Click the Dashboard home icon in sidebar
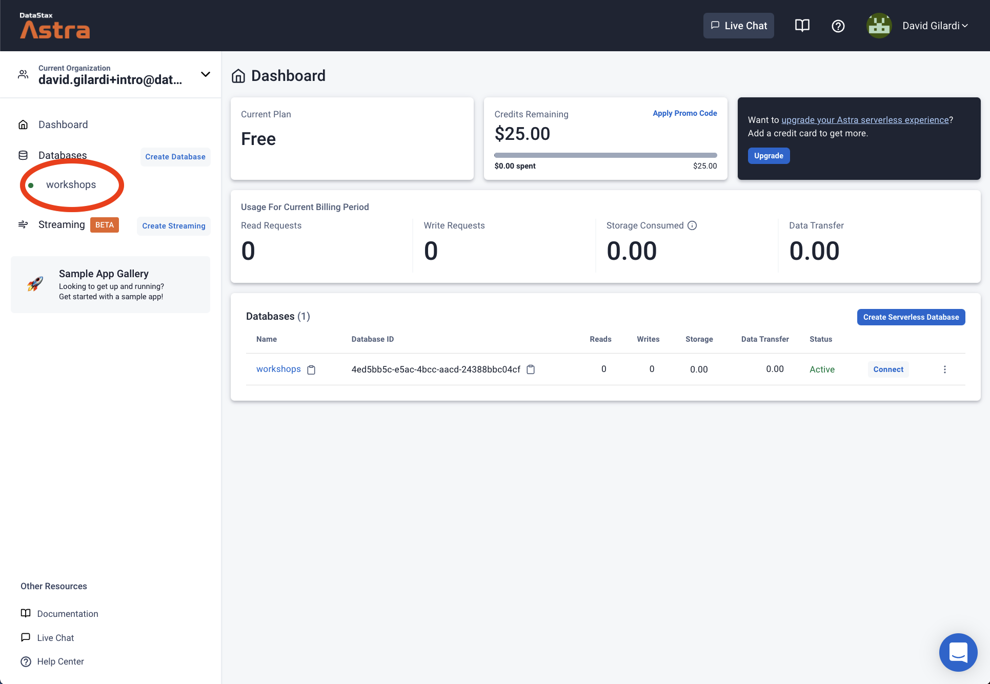 (x=23, y=125)
